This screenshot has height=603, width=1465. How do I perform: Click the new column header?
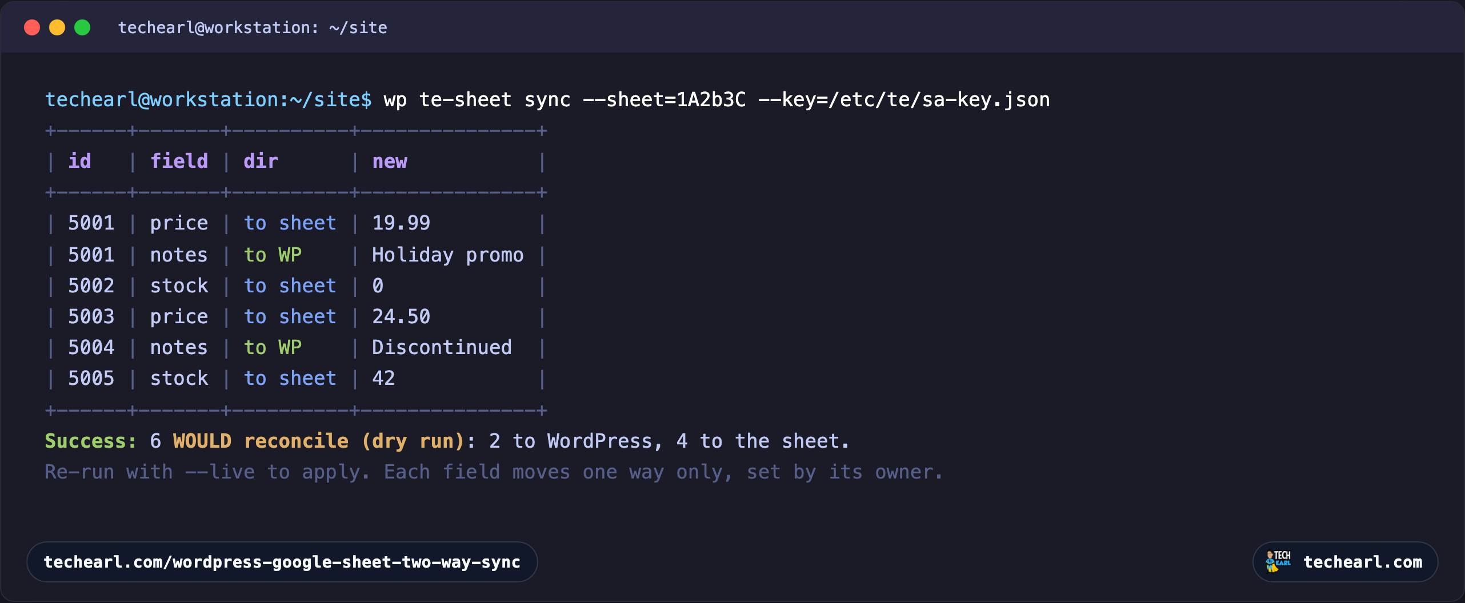(390, 162)
